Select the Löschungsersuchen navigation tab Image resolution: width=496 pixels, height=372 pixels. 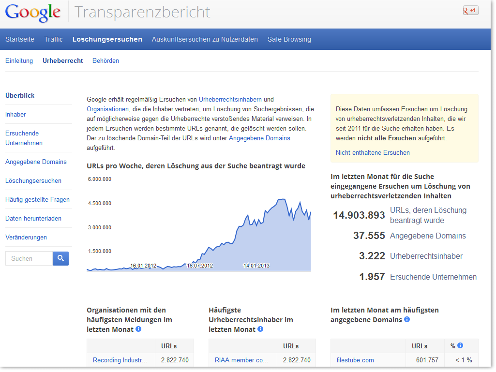107,39
